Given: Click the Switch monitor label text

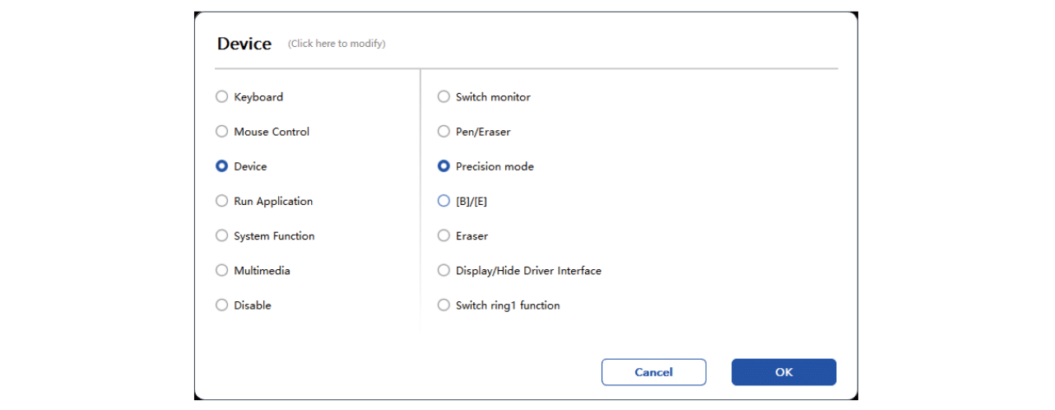Looking at the screenshot, I should (493, 97).
